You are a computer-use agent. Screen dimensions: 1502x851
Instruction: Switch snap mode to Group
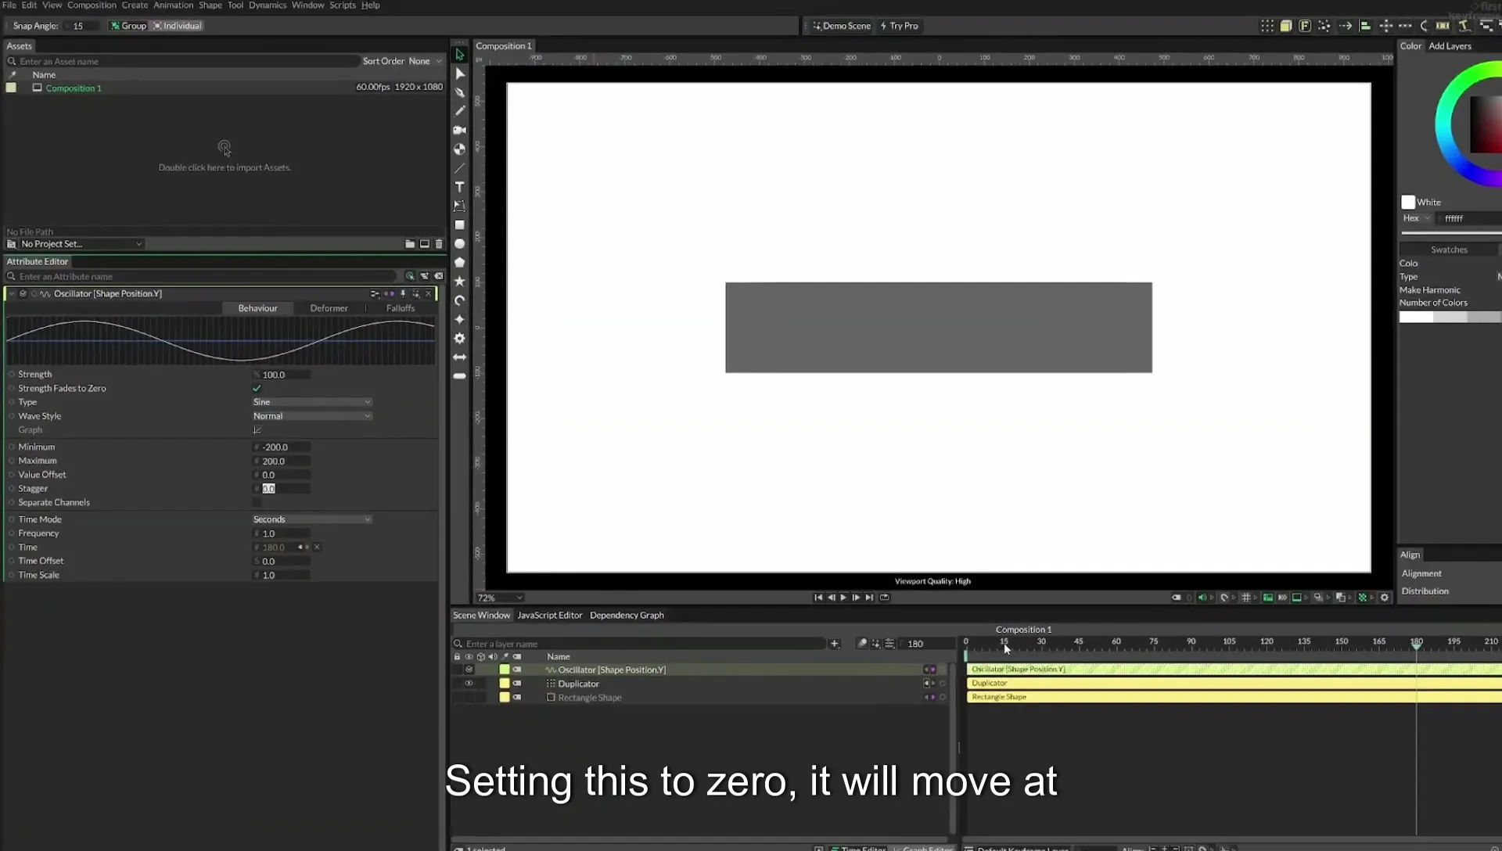pyautogui.click(x=128, y=26)
